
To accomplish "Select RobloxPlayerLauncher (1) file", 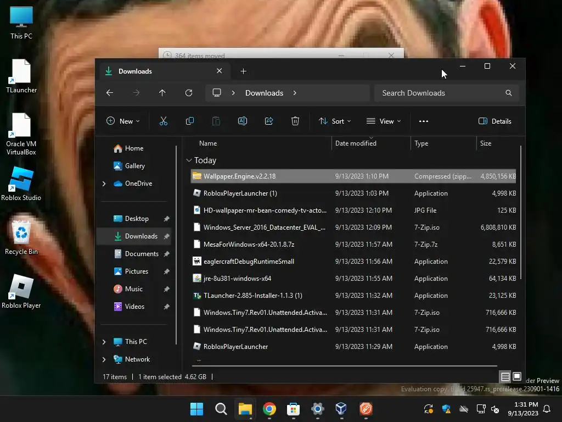I will [x=353, y=193].
